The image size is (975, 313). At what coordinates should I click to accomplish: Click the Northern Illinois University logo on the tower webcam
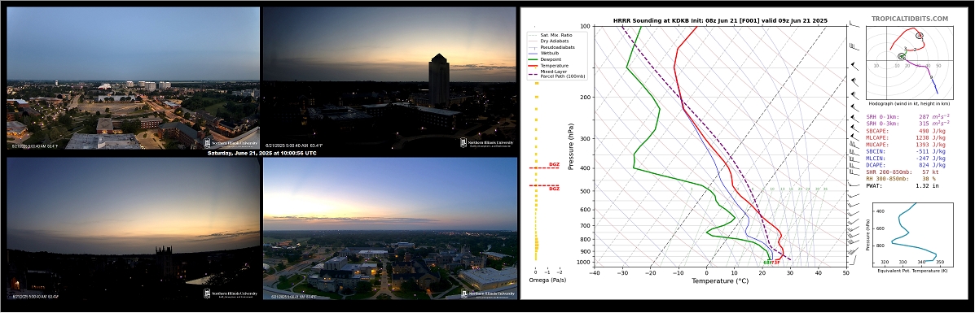point(487,142)
